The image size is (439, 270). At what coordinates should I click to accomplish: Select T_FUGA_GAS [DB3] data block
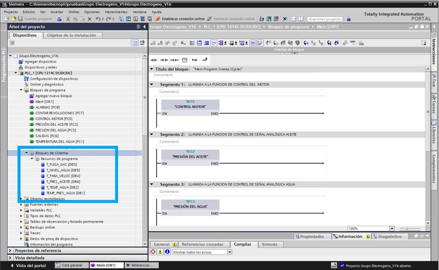tap(61, 164)
